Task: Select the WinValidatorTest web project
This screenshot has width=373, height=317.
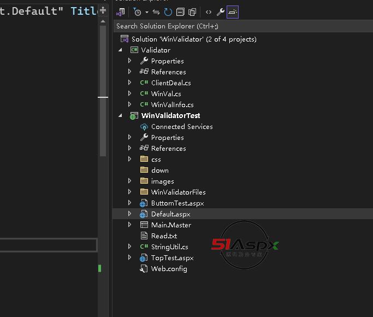Action: (170, 116)
